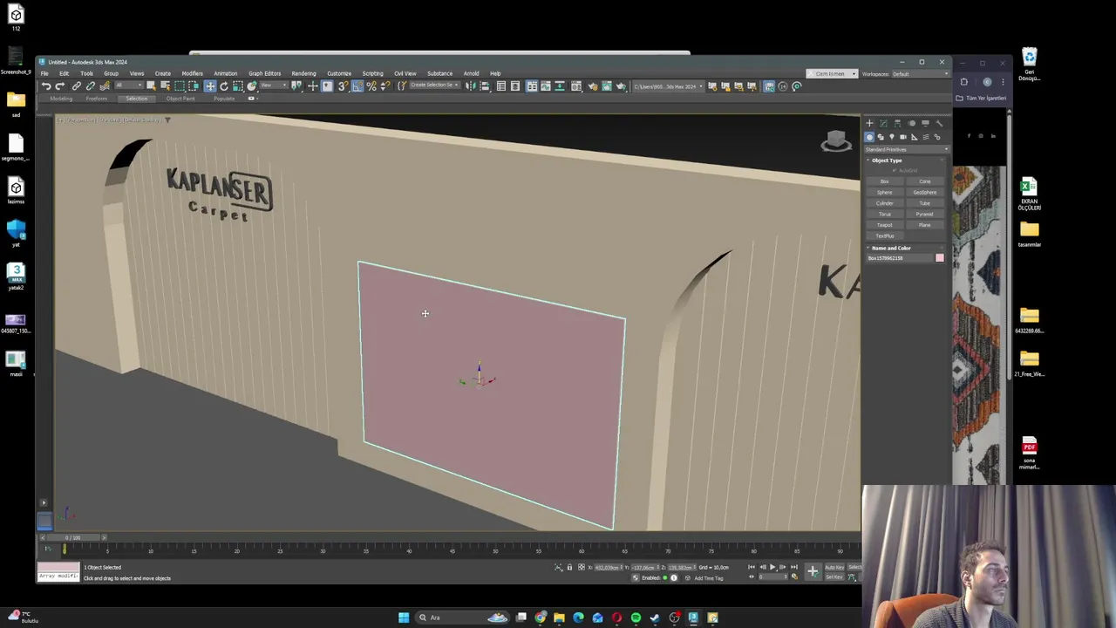Image resolution: width=1116 pixels, height=628 pixels.
Task: Choose the Rectangular Selection Region tool
Action: 180,85
